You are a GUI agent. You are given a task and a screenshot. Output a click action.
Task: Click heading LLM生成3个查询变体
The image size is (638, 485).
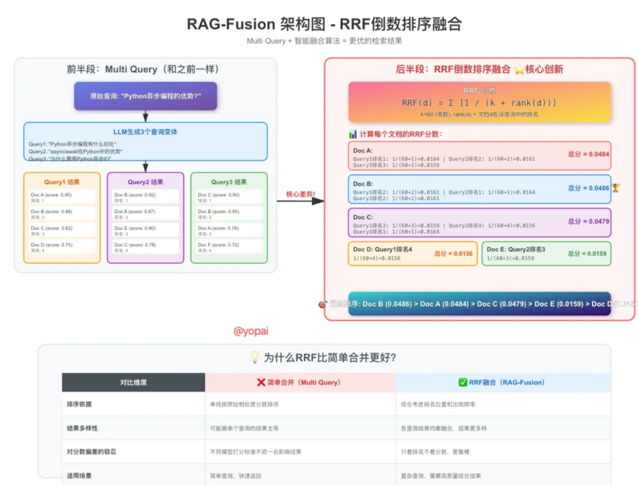pyautogui.click(x=145, y=132)
